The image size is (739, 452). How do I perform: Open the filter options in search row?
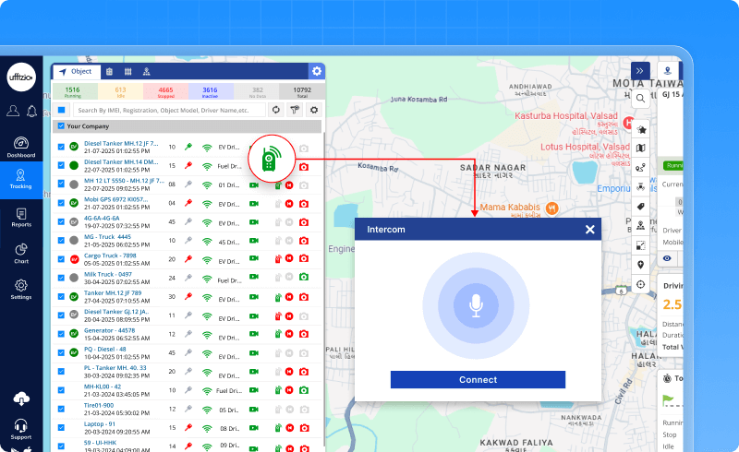295,110
